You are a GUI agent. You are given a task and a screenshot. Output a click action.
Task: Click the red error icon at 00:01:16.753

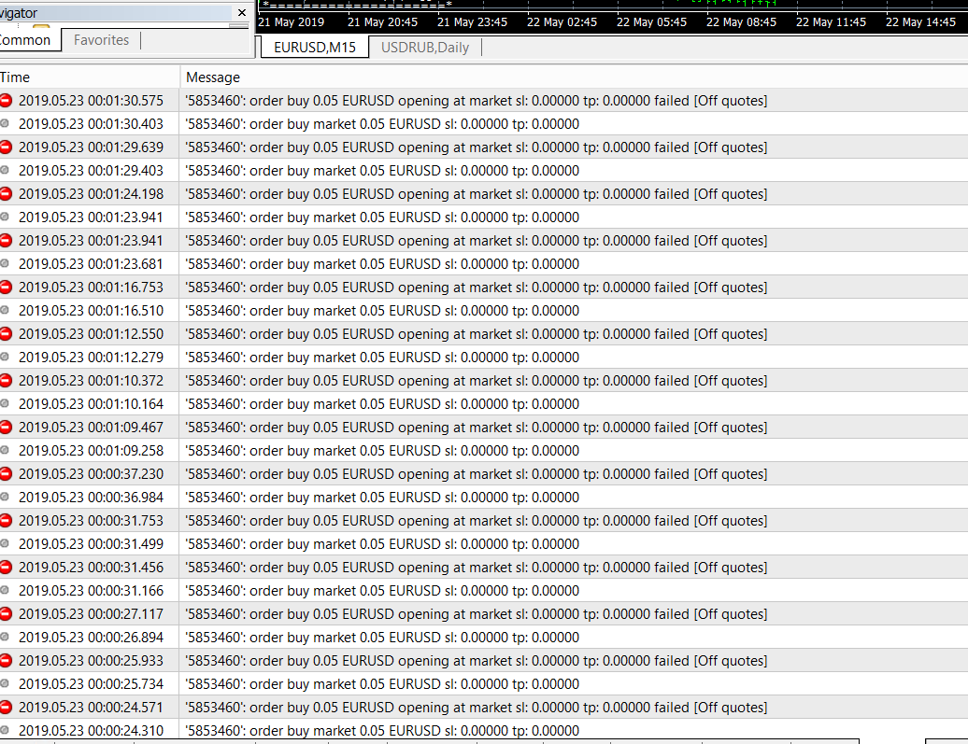6,288
